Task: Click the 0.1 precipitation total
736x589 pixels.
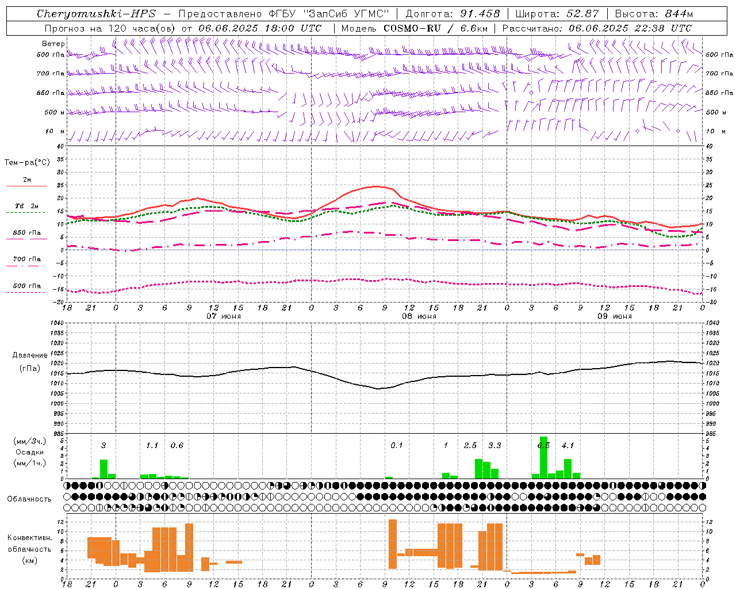Action: pos(397,445)
